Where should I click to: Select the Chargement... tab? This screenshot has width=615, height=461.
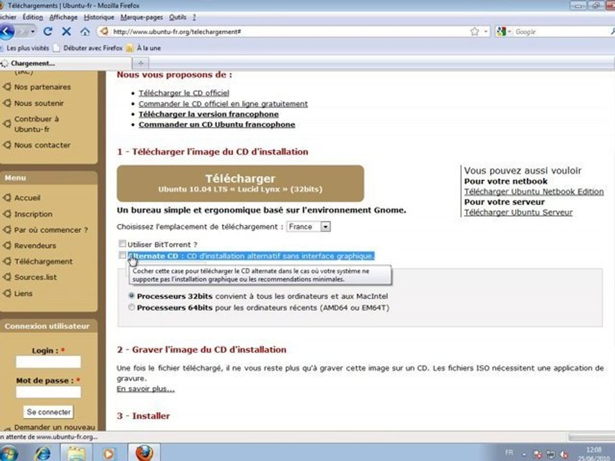click(66, 63)
